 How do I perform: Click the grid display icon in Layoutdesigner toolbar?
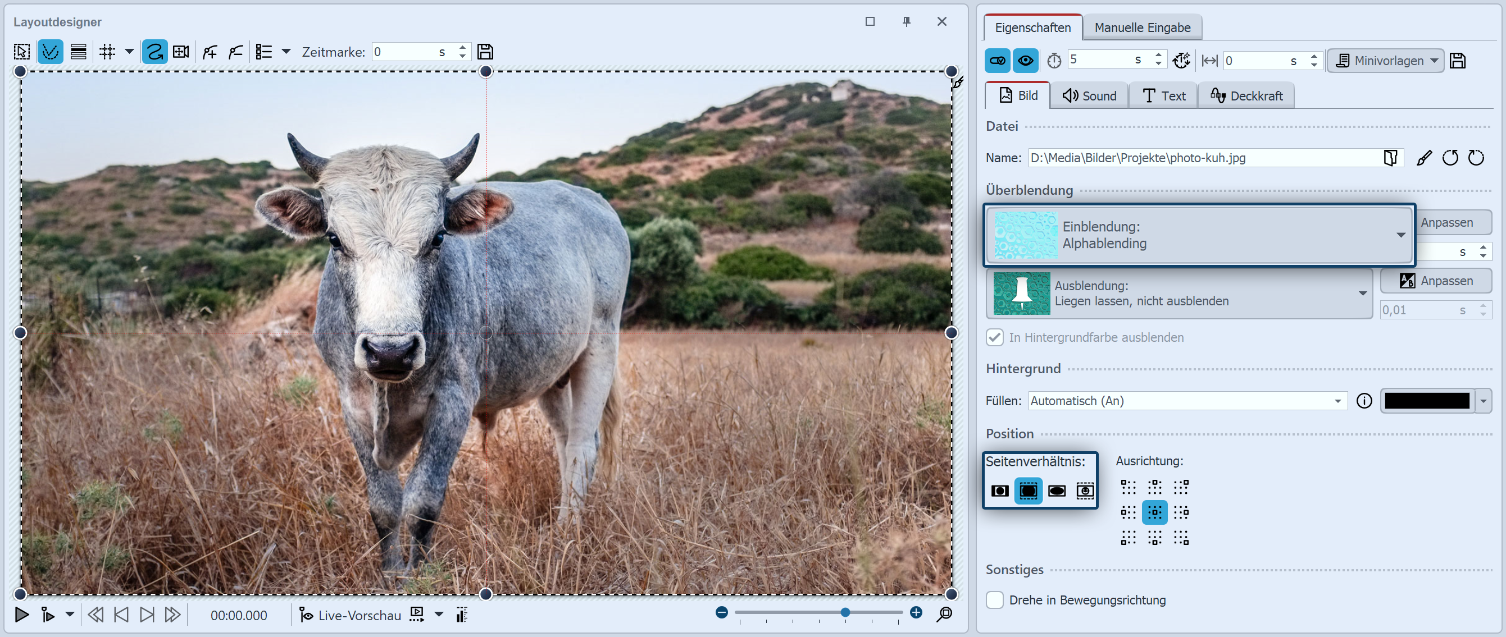tap(107, 52)
